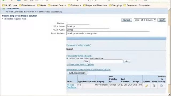The height and width of the screenshot is (96, 171).
Task: Open Personalize "Attachments of associated record" link
Action: pyautogui.click(x=88, y=69)
